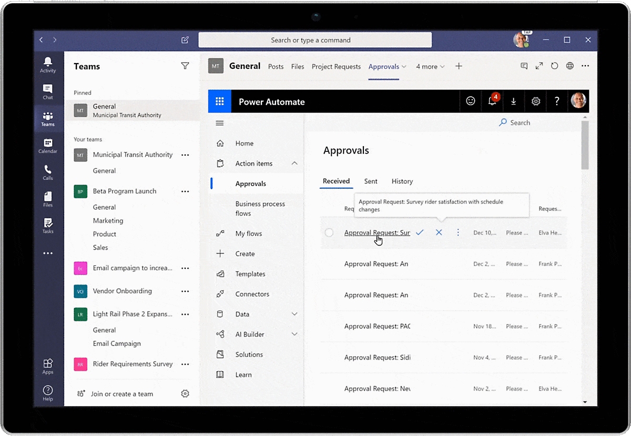Image resolution: width=631 pixels, height=436 pixels.
Task: Open the Calendar in Teams sidebar
Action: tap(48, 146)
